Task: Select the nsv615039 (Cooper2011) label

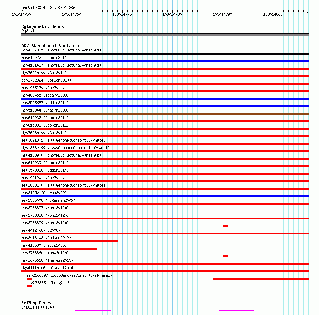Action: (x=45, y=163)
